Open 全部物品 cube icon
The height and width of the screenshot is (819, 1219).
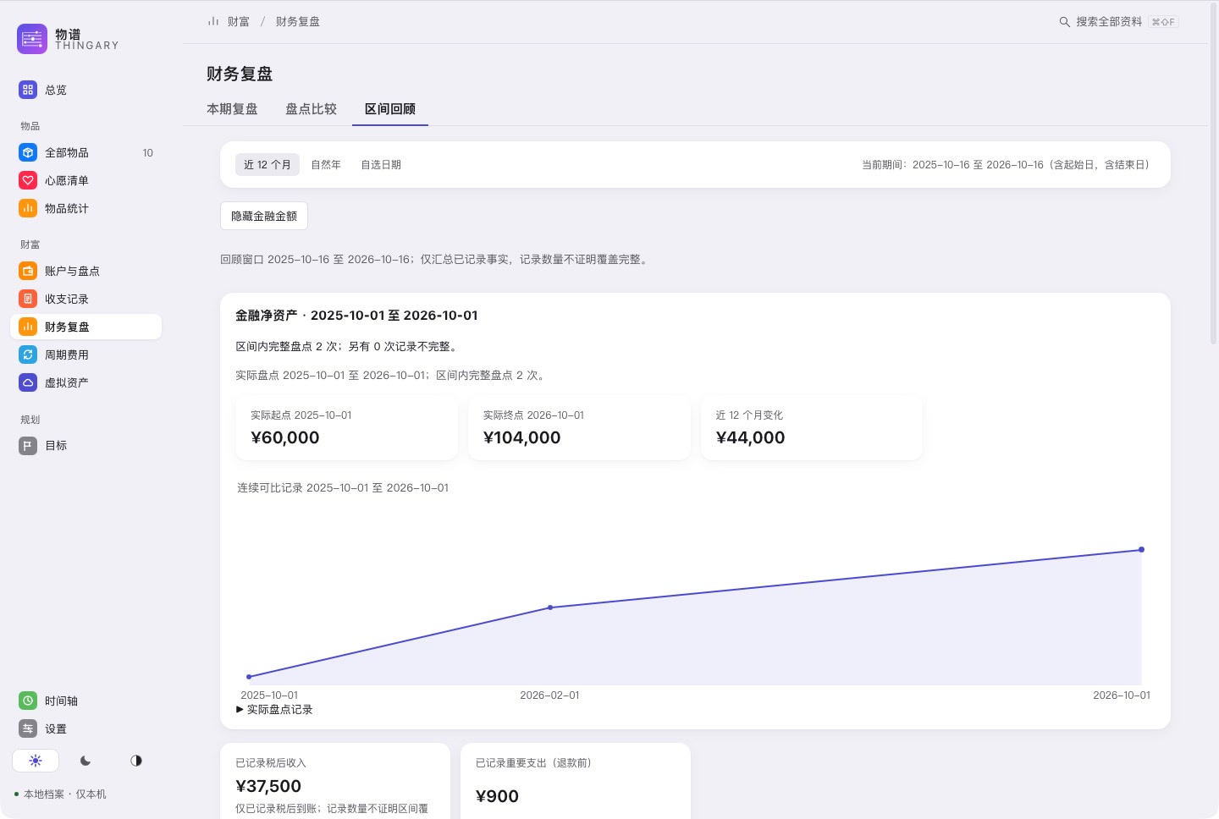[28, 152]
